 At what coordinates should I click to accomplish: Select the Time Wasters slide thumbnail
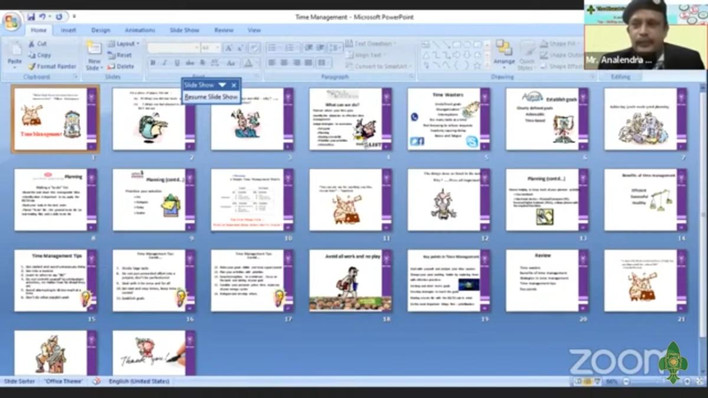coord(448,119)
